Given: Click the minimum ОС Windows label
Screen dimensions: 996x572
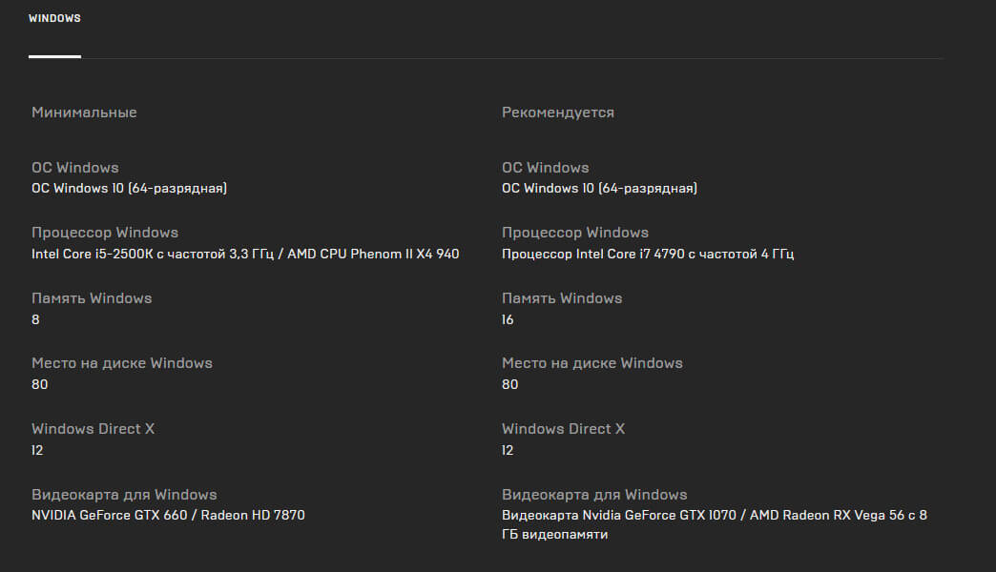Looking at the screenshot, I should [75, 168].
